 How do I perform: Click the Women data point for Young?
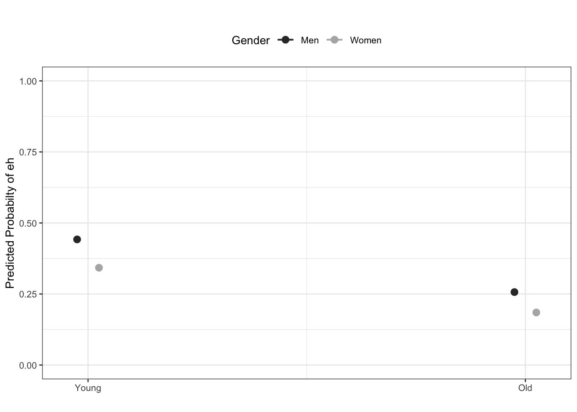tap(99, 268)
